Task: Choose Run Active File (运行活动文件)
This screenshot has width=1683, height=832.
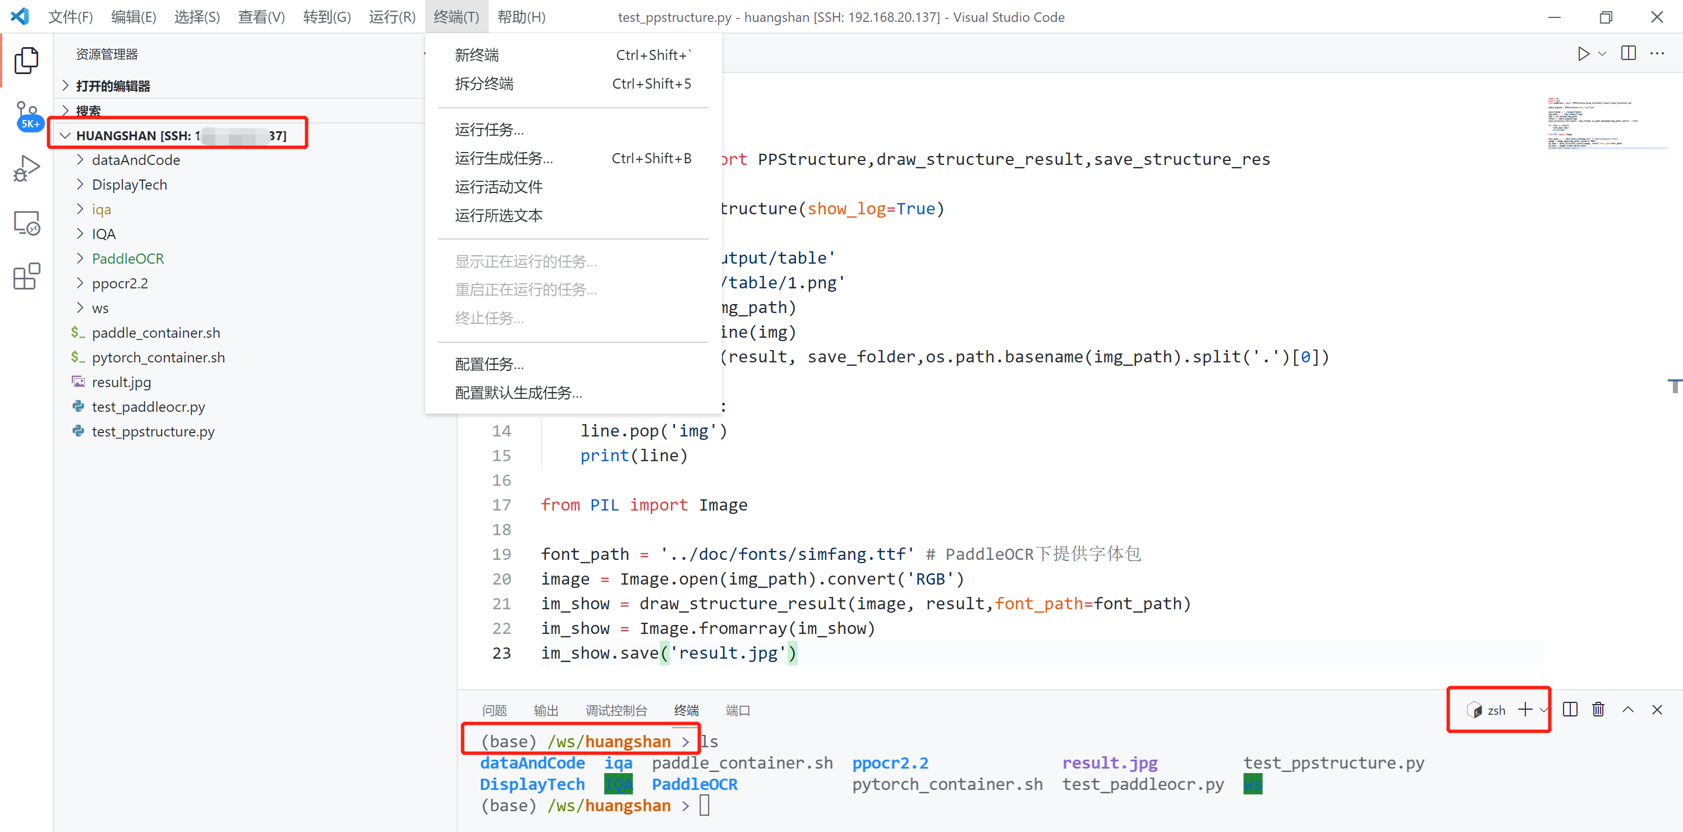Action: tap(573, 187)
